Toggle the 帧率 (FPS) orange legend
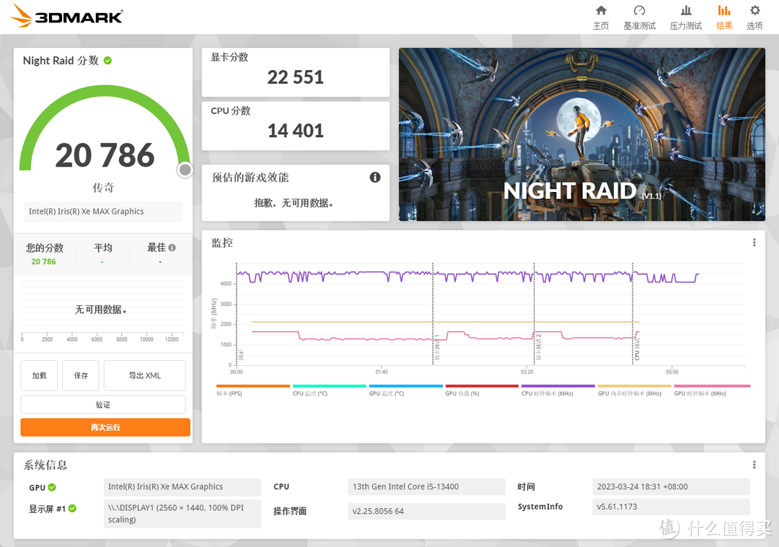This screenshot has height=547, width=779. [253, 390]
